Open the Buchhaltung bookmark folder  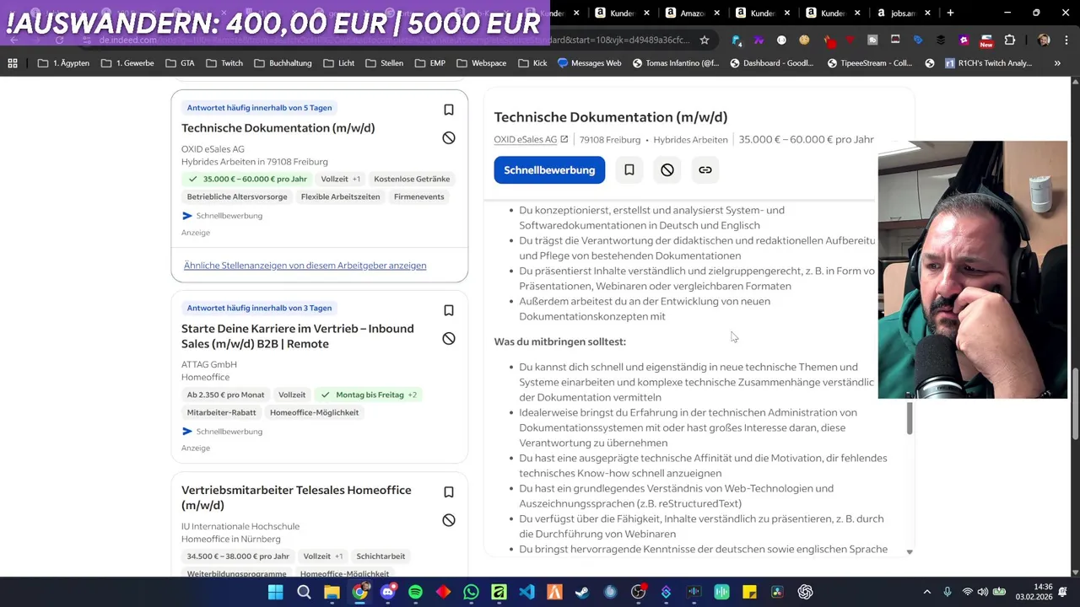283,63
